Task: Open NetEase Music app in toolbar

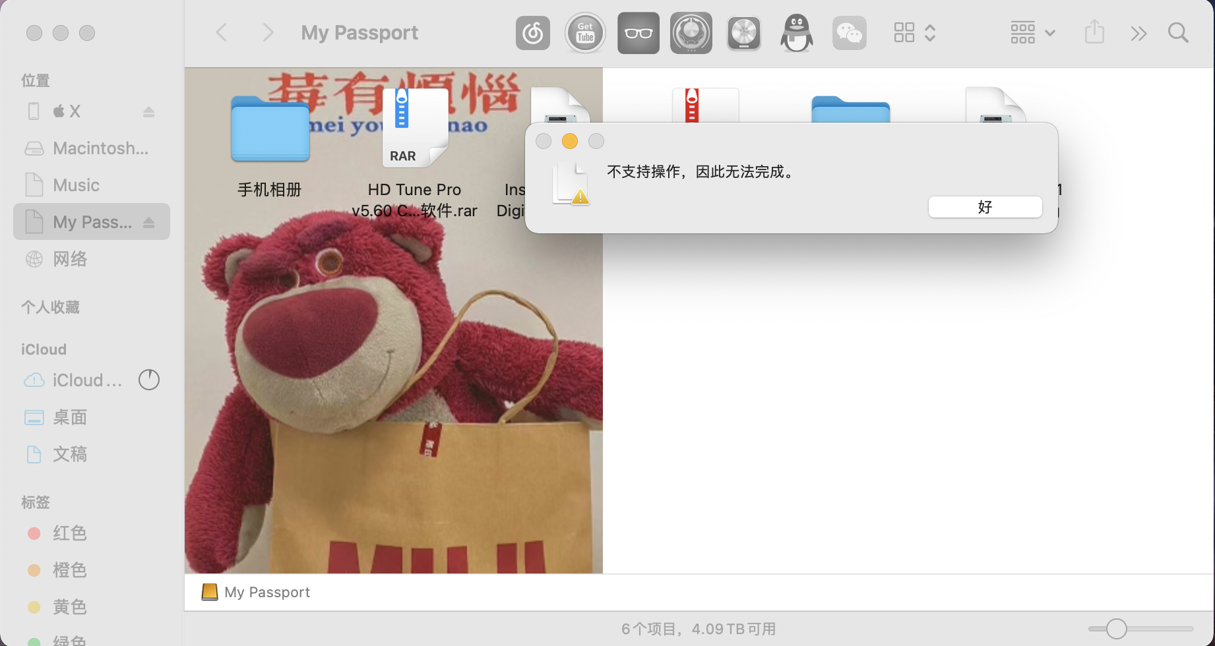Action: (532, 33)
